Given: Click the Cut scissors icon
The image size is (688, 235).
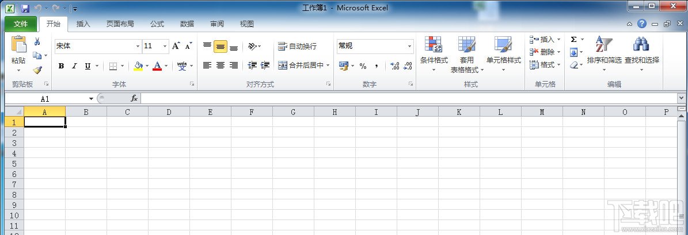Looking at the screenshot, I should click(37, 41).
